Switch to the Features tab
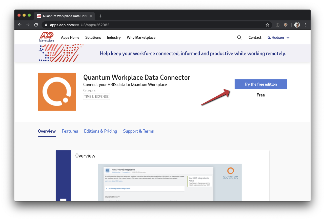Viewport: 325px width, 220px height. click(70, 131)
